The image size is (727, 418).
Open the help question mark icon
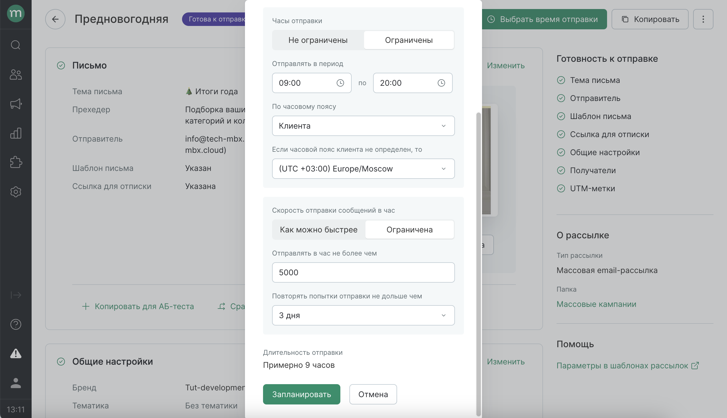16,324
